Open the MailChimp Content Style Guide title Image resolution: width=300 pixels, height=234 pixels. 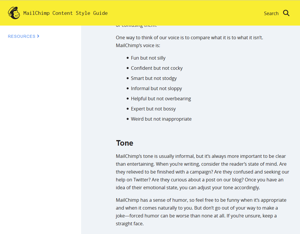pyautogui.click(x=65, y=13)
